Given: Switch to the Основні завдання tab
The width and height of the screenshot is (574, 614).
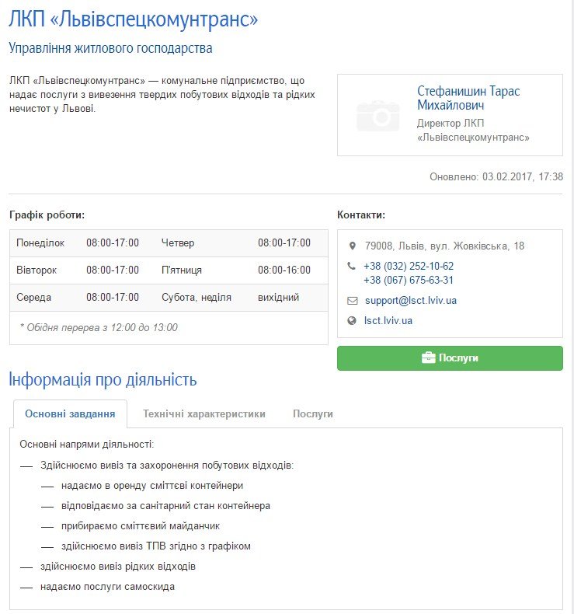Looking at the screenshot, I should click(x=70, y=413).
